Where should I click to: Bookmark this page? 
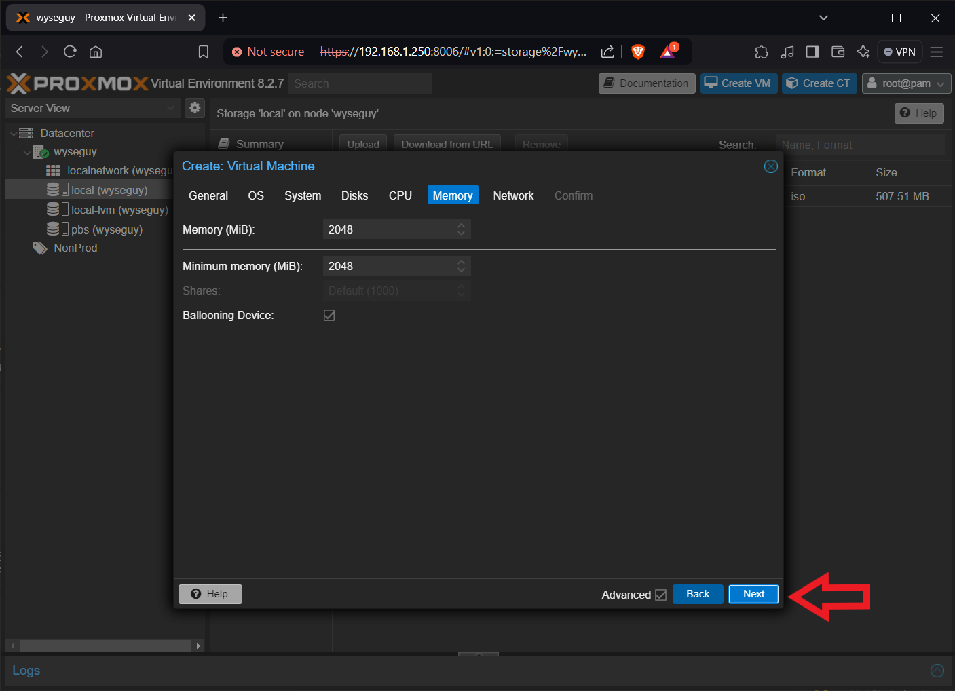(203, 52)
